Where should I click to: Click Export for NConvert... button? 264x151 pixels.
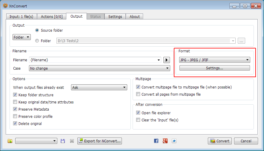[x=99, y=141]
